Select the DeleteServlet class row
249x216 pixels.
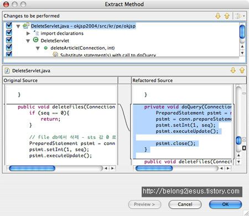pyautogui.click(x=55, y=41)
